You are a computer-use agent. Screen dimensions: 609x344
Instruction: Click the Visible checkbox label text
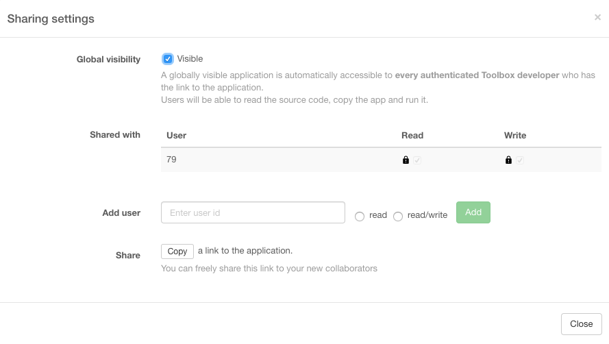pos(190,59)
